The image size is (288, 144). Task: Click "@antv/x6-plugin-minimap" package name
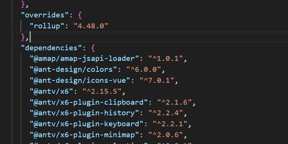[x=85, y=135]
